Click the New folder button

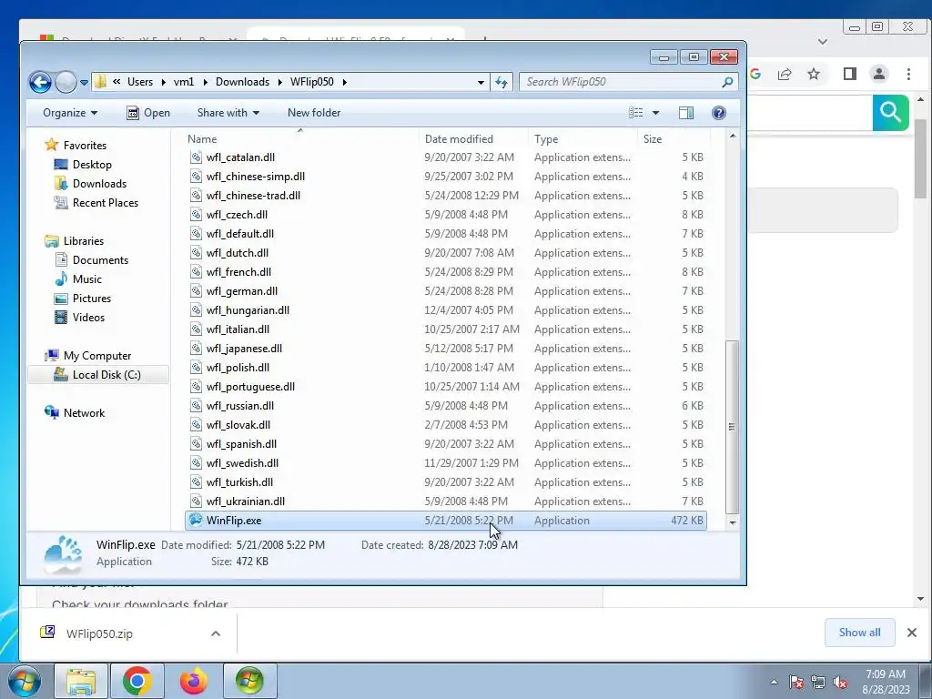tap(314, 113)
